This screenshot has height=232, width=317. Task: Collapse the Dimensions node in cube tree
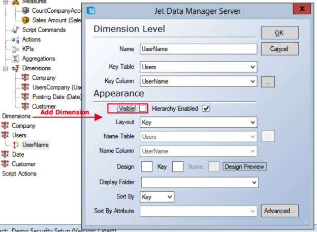click(6, 69)
